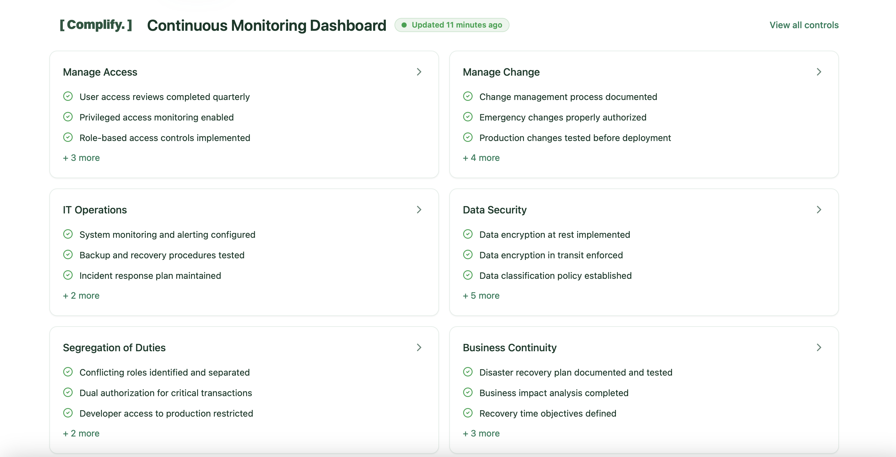Open Data Security card chevron
Viewport: 896px width, 457px height.
coord(819,209)
